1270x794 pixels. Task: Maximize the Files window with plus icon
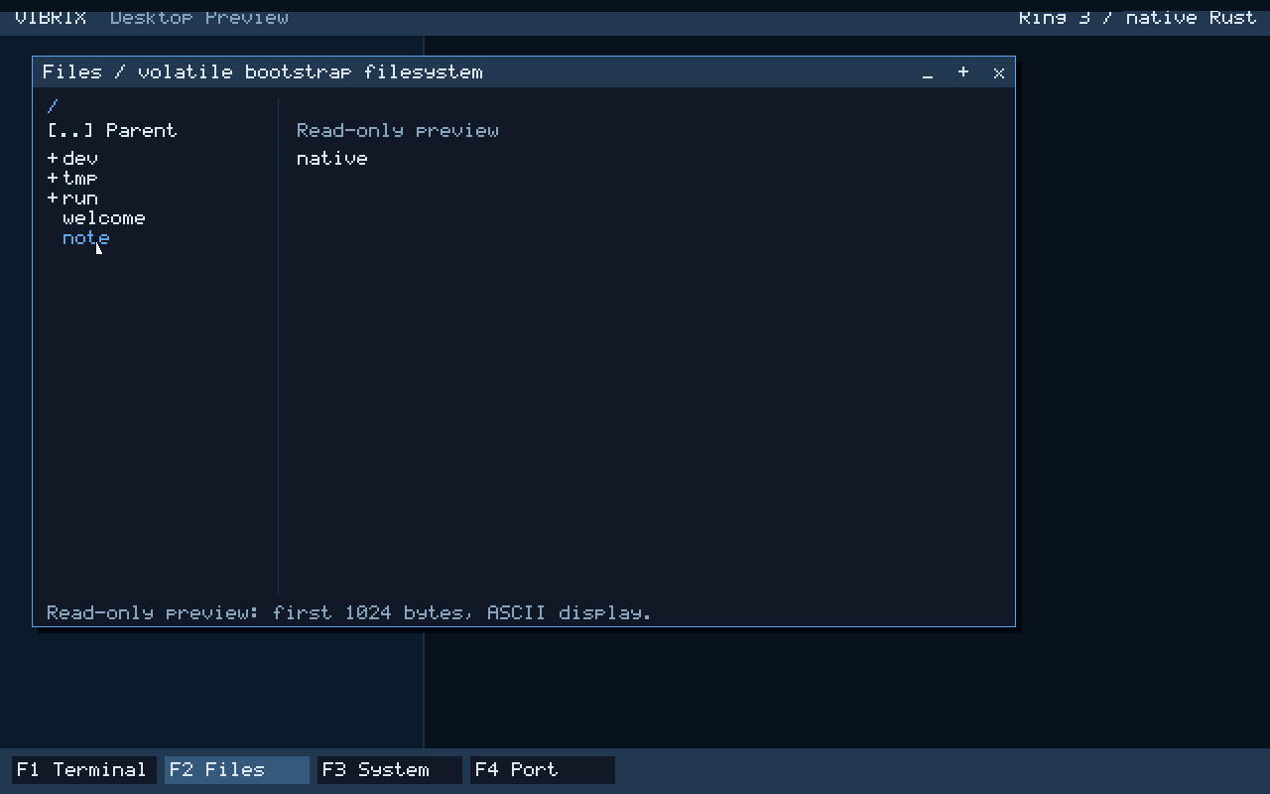[963, 72]
